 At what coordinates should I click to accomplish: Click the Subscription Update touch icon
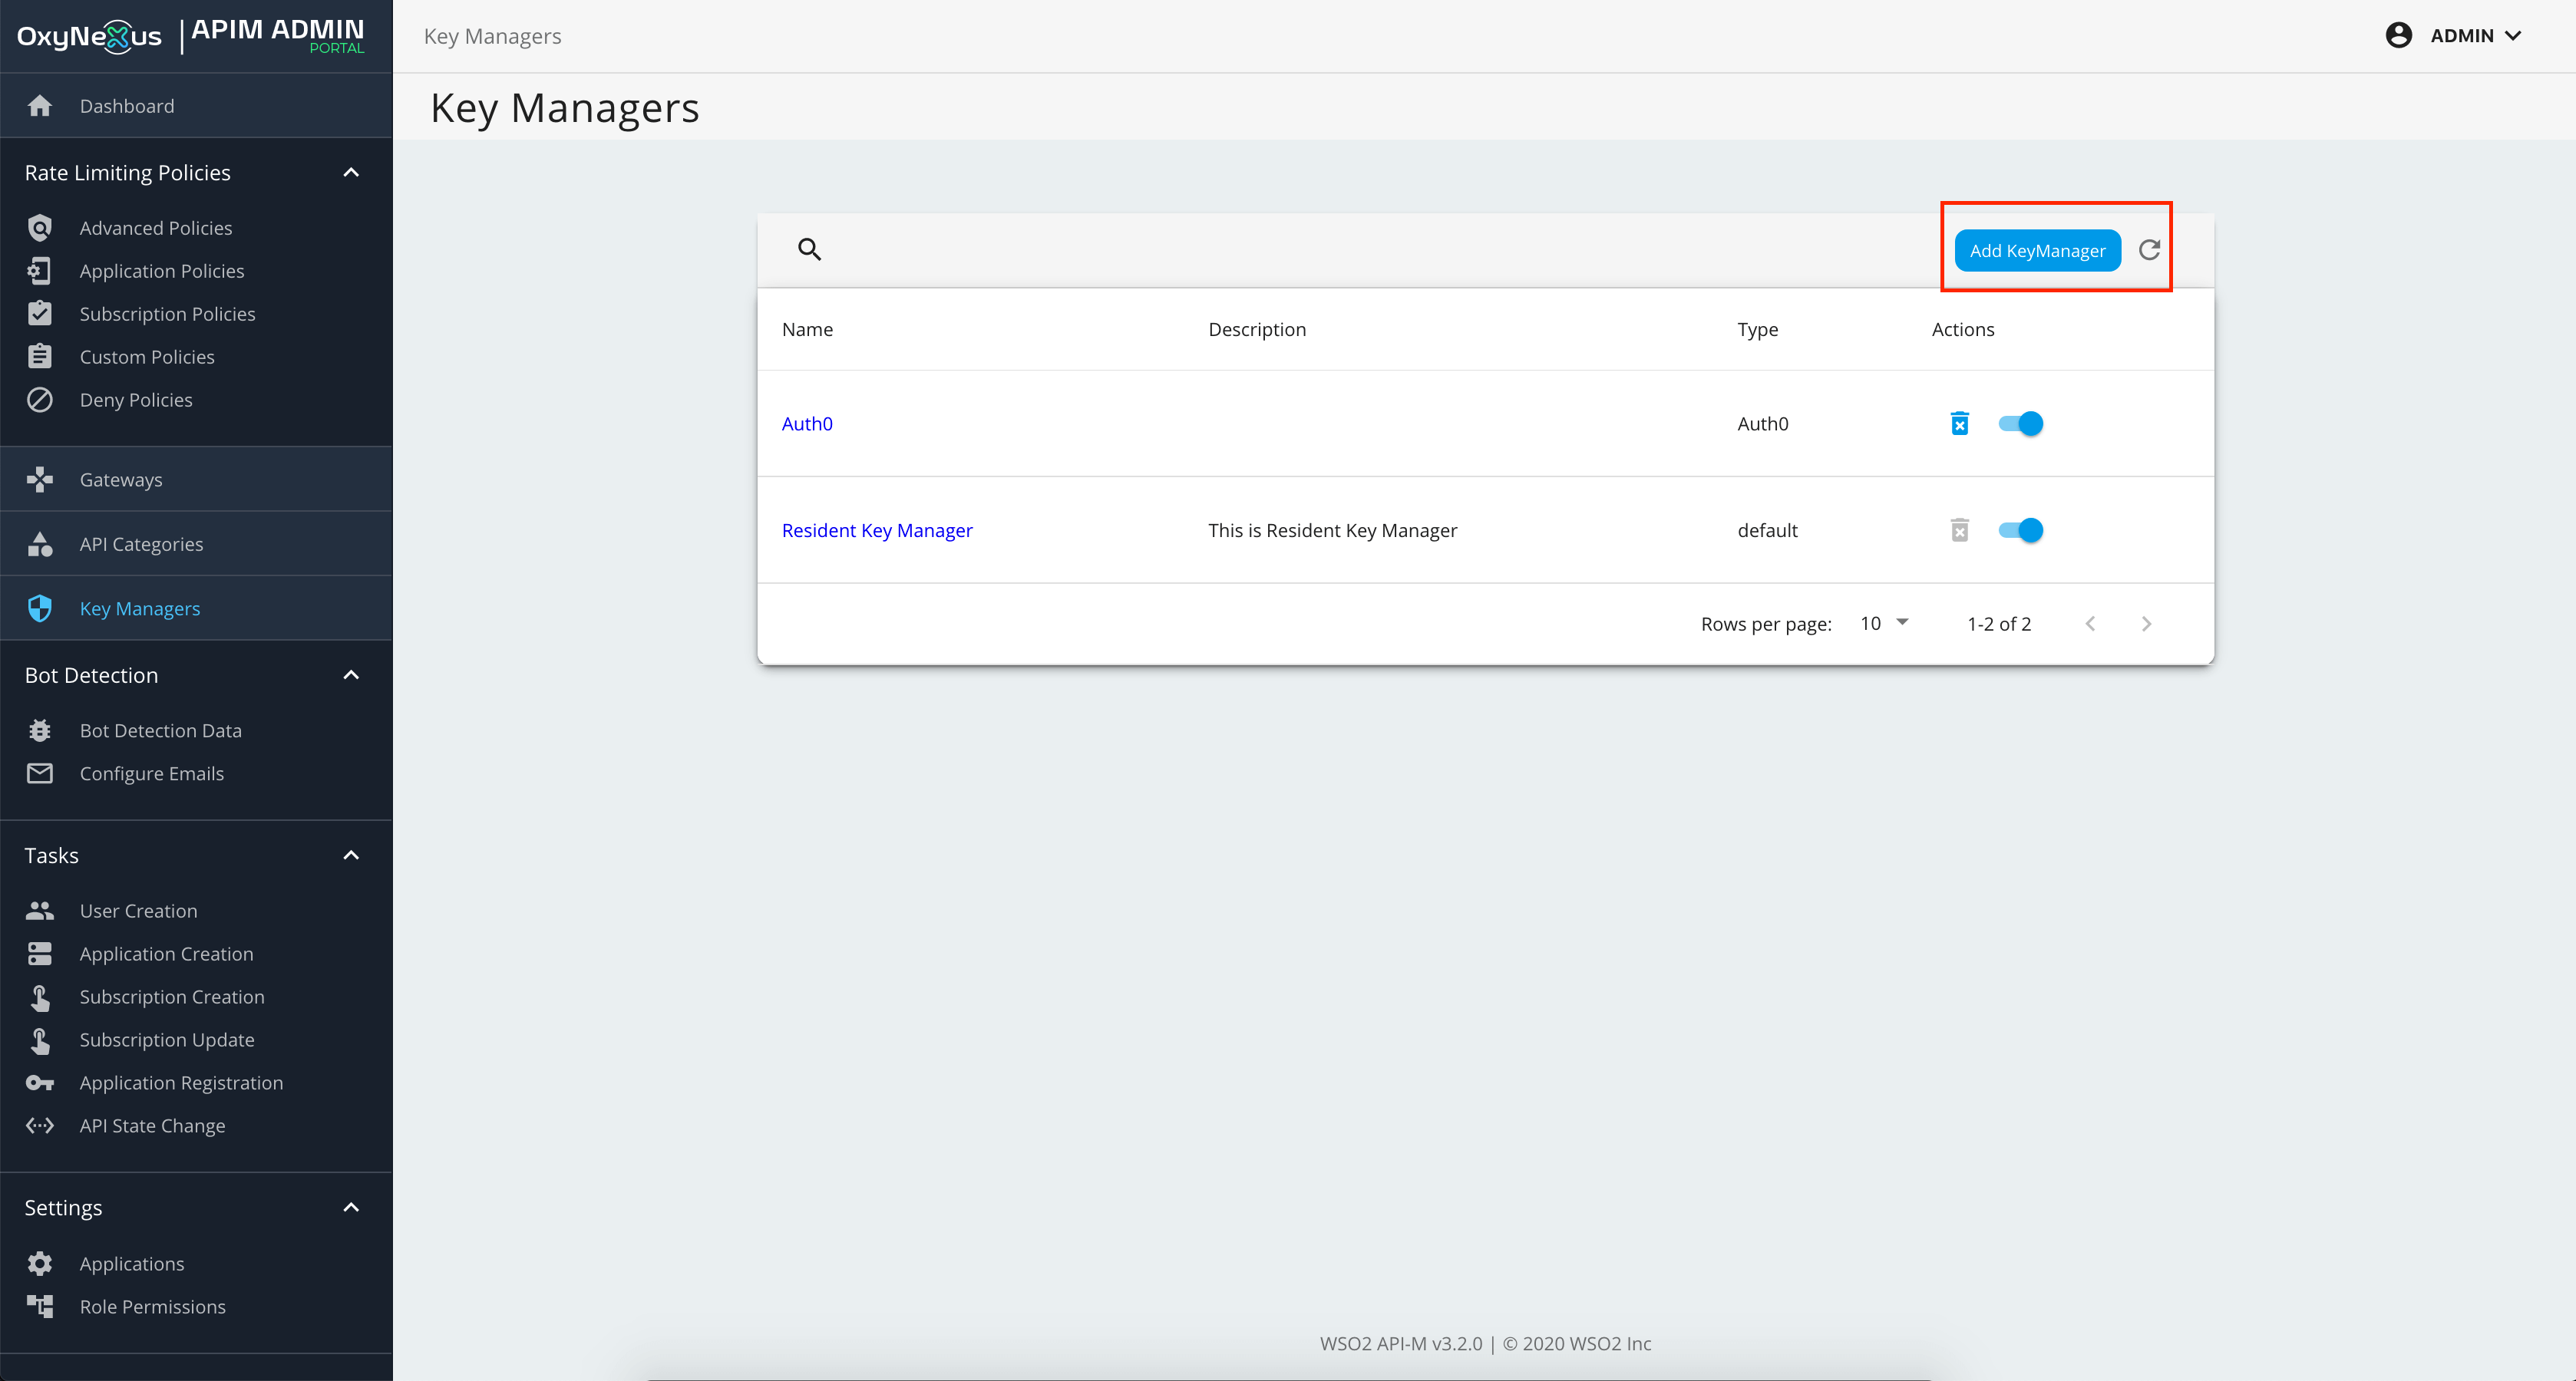point(40,1040)
